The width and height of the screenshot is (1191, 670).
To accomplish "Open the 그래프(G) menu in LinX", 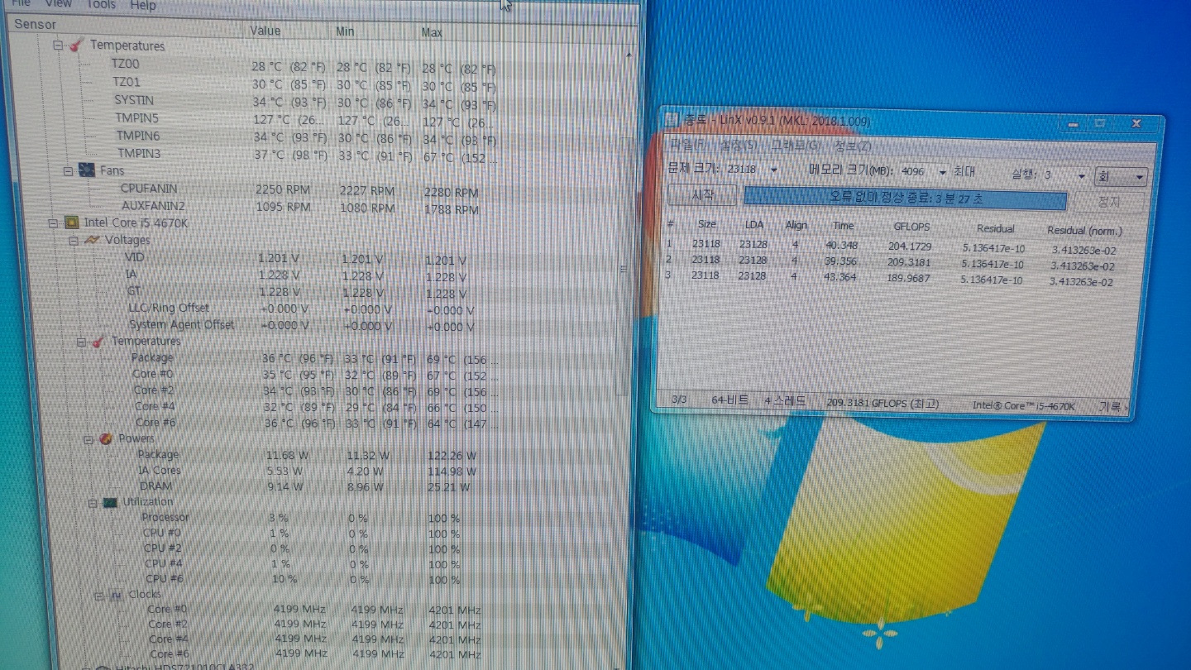I will pos(795,146).
